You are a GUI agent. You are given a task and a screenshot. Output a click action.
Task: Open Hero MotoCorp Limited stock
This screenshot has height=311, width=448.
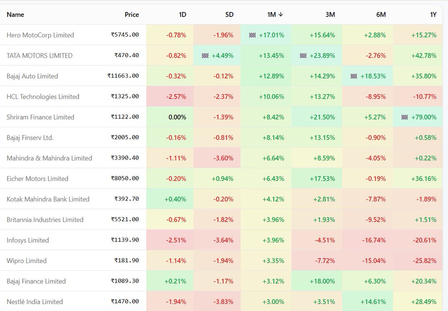point(40,35)
